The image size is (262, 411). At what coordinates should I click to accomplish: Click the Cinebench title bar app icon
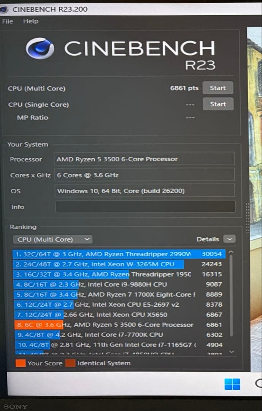4,10
